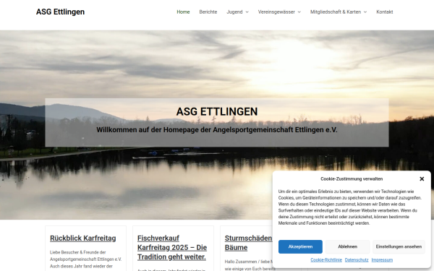434x271 pixels.
Task: Open Einstellungen ansehen cookie settings
Action: (399, 246)
